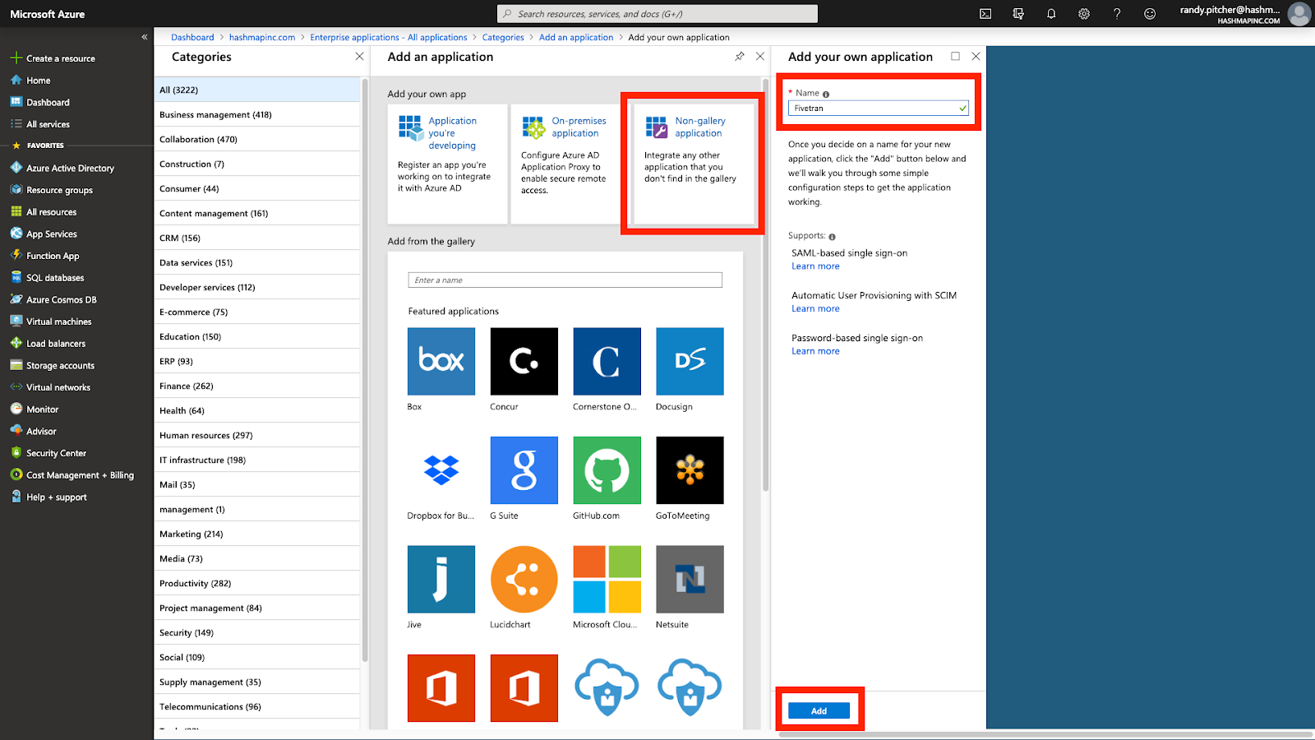This screenshot has width=1315, height=740.
Task: Click the top search resources bar
Action: pyautogui.click(x=657, y=14)
